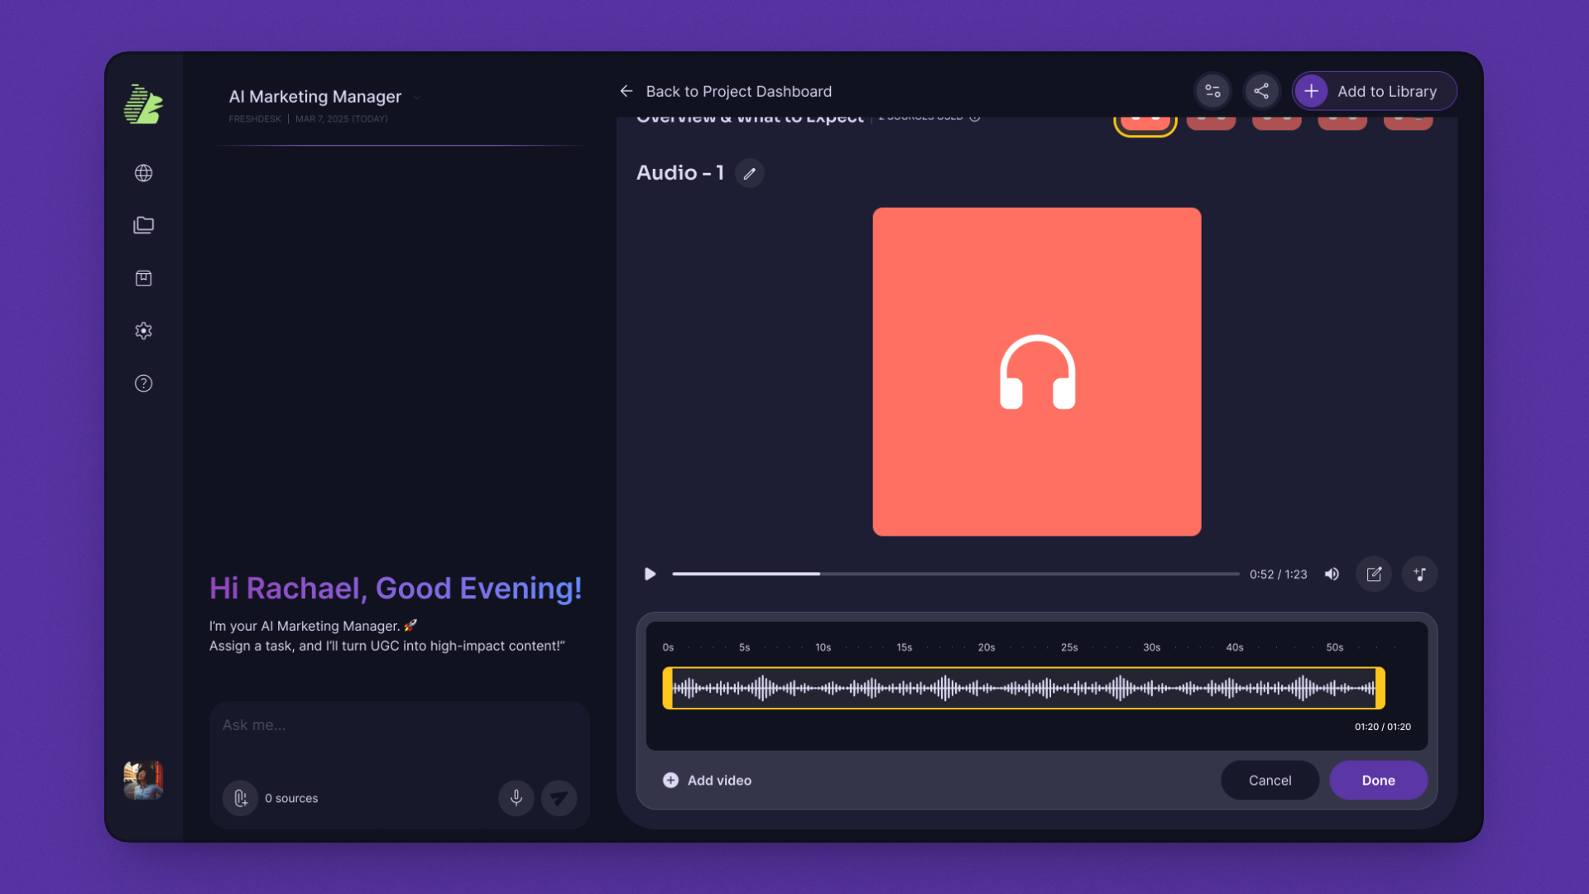Screen dimensions: 1589x894
Task: Click the 20s mark on timeline ruler
Action: (x=987, y=647)
